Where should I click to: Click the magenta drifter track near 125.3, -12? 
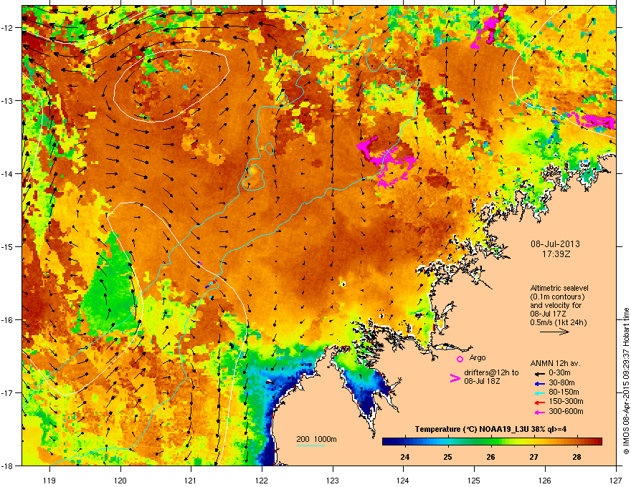489,26
